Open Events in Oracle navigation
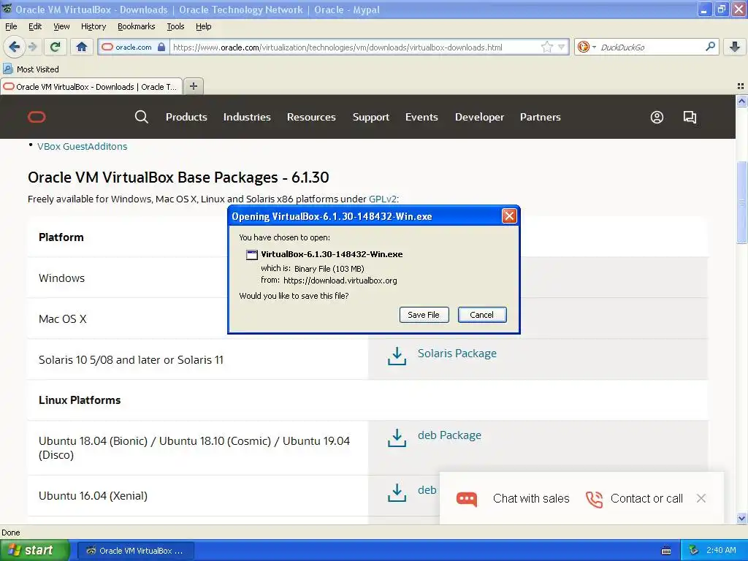This screenshot has height=561, width=748. pyautogui.click(x=421, y=117)
